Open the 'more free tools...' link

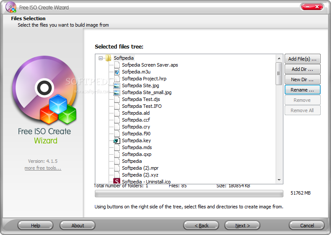pyautogui.click(x=43, y=168)
